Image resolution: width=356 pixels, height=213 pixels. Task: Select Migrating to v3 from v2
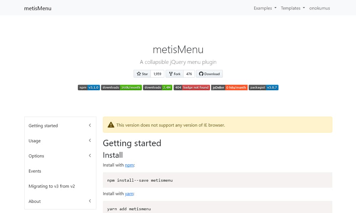click(60, 186)
